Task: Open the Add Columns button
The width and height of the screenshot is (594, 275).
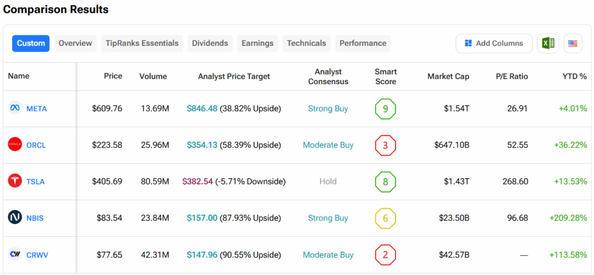Action: click(x=494, y=44)
